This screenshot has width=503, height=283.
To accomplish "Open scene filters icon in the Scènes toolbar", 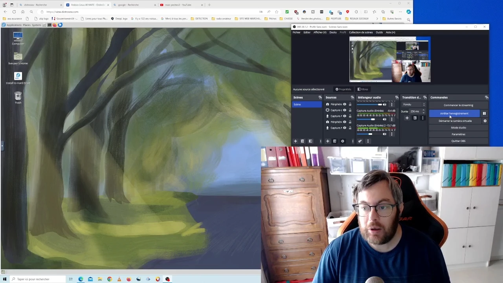I will (x=310, y=141).
